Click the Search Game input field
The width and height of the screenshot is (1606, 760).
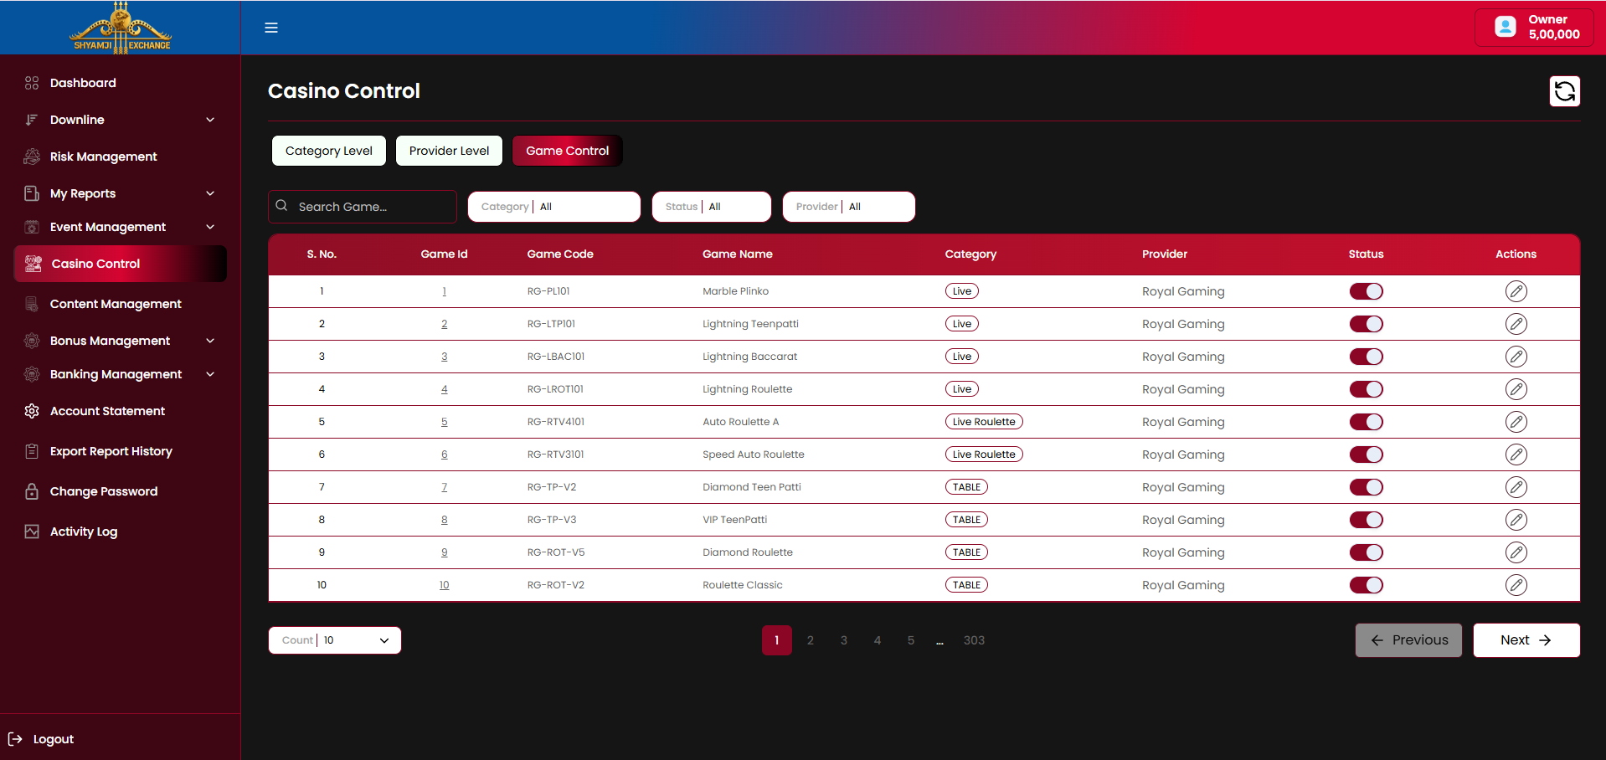pos(363,207)
